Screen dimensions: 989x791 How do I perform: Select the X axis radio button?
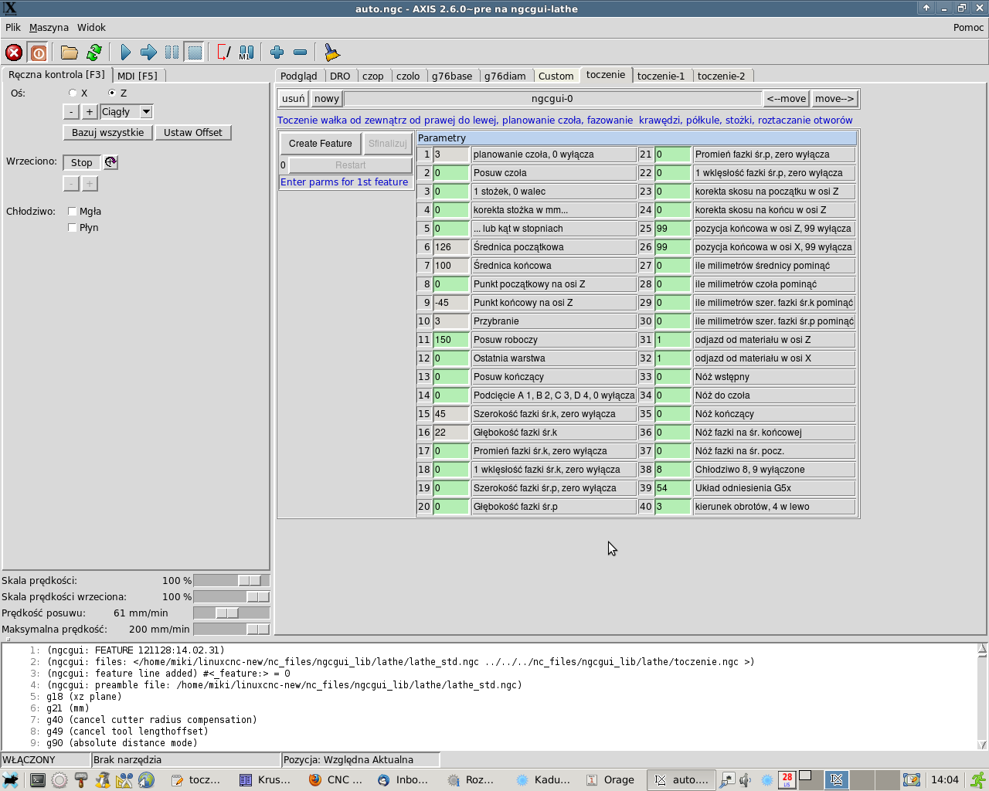point(73,93)
